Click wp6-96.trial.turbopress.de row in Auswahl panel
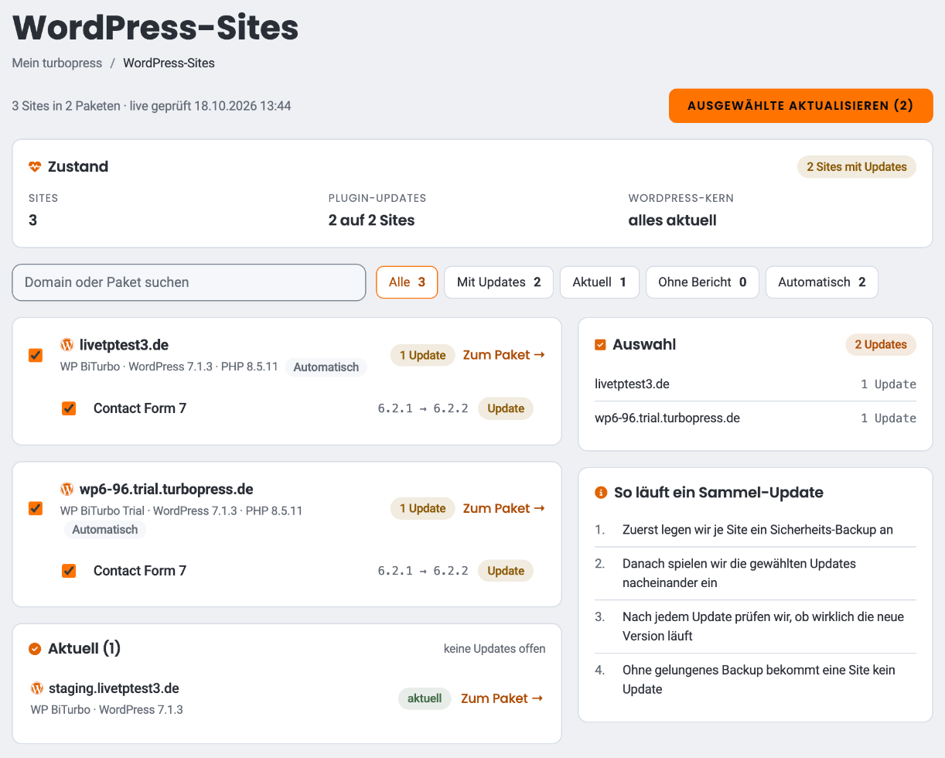This screenshot has height=758, width=945. [756, 418]
